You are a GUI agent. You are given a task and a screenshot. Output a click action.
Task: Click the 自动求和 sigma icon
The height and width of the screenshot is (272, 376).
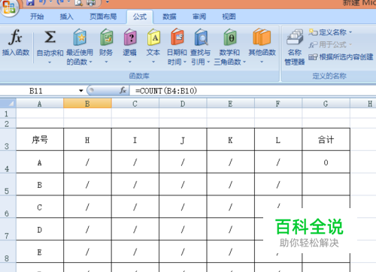(x=50, y=37)
